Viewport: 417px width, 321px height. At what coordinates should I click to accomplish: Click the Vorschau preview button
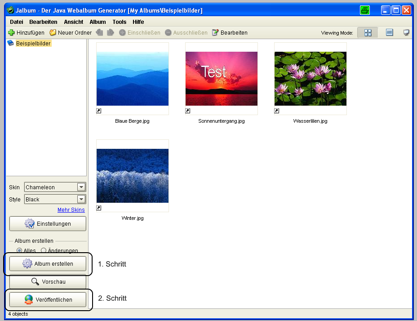[x=48, y=281]
